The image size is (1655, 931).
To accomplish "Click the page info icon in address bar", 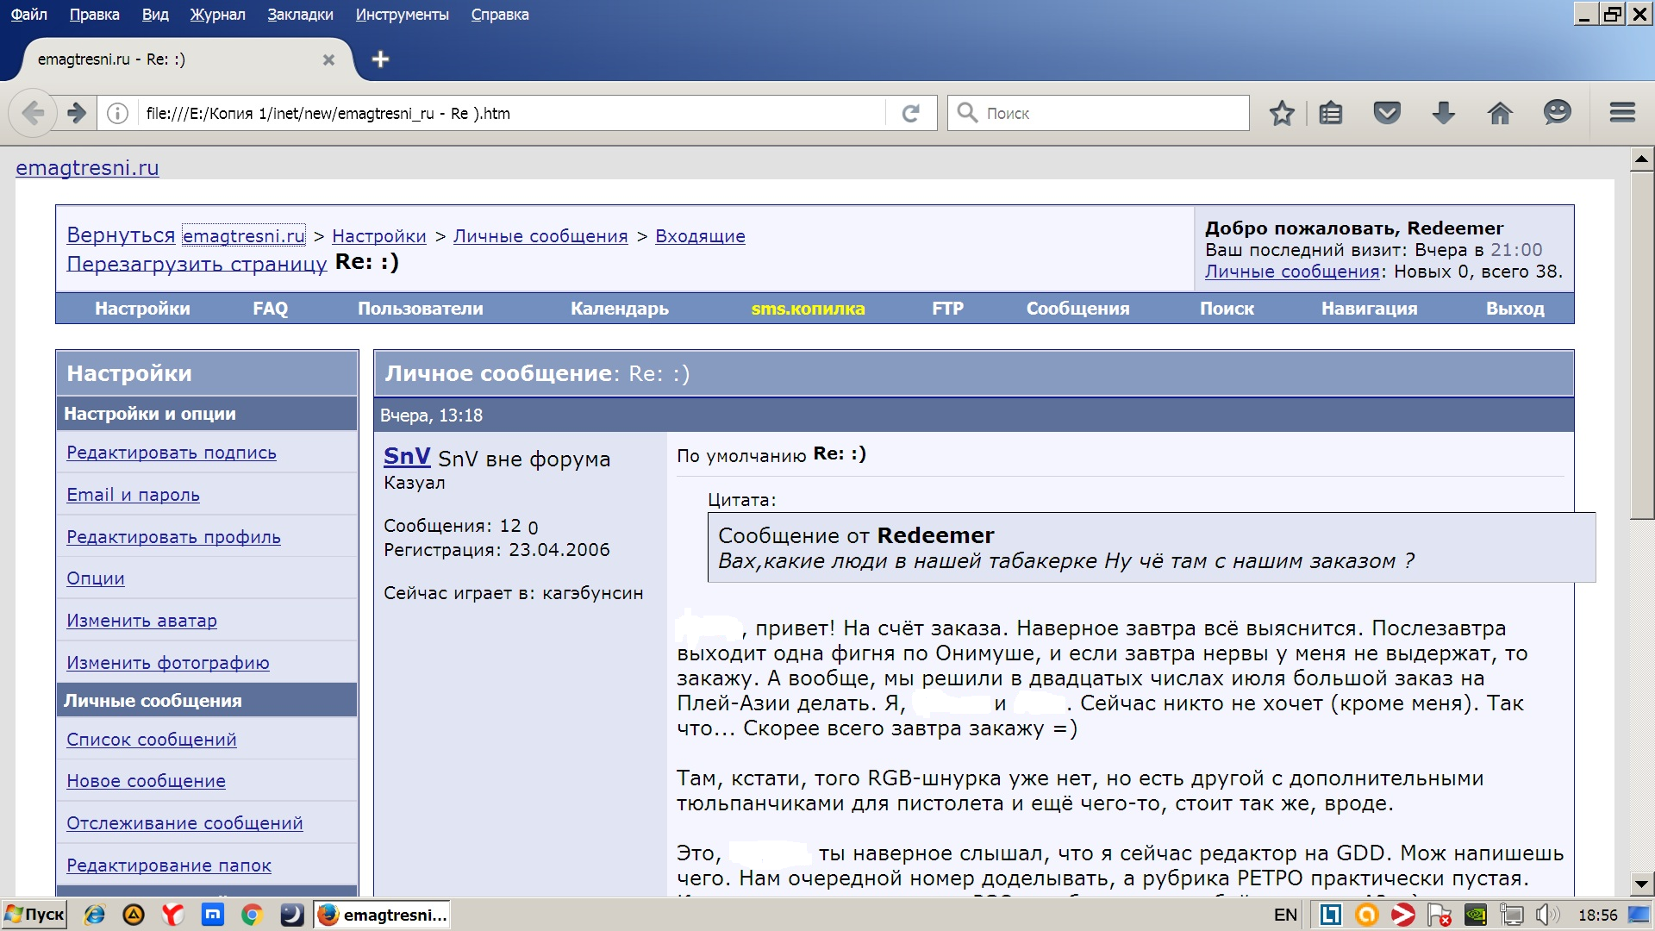I will (118, 113).
